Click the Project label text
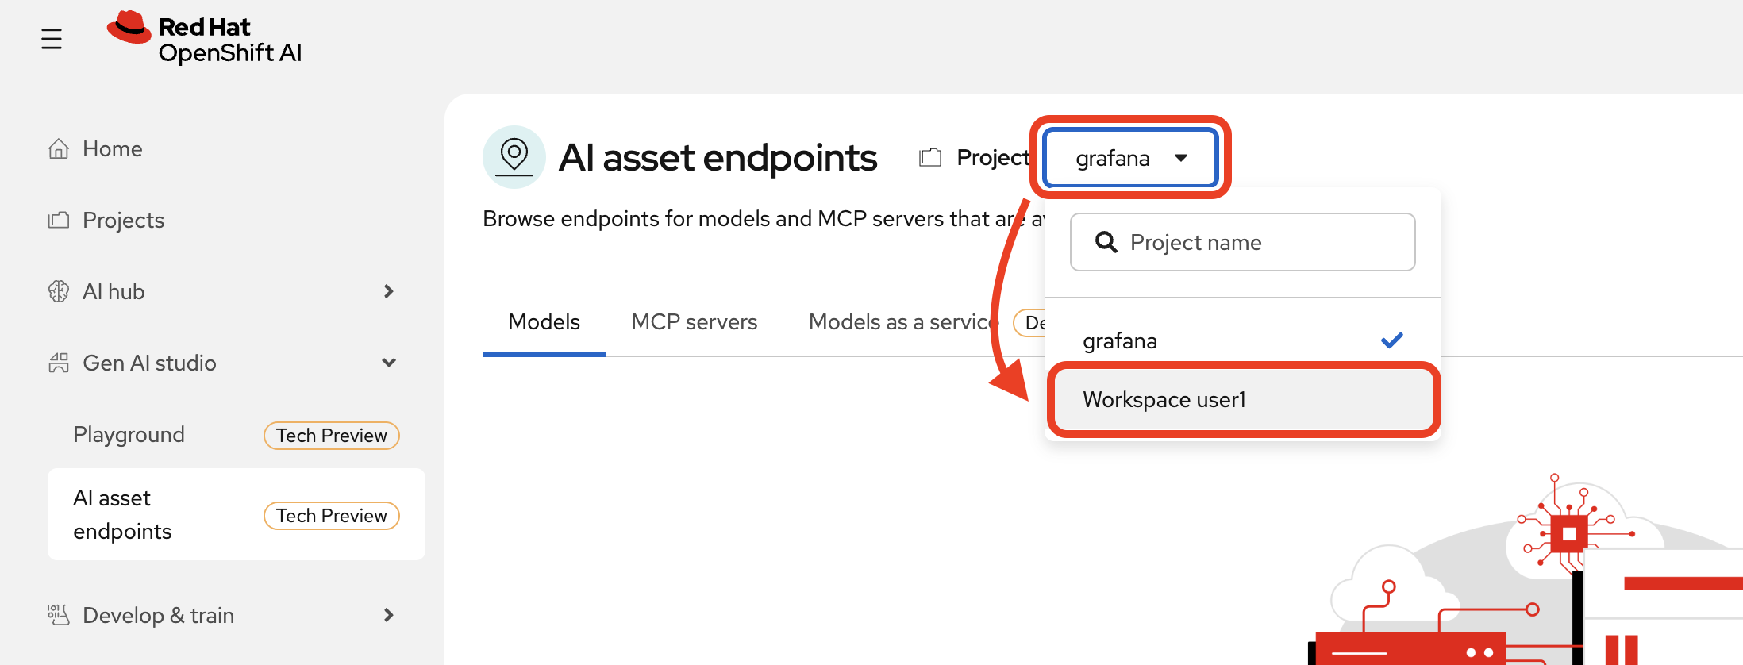This screenshot has height=665, width=1743. tap(993, 157)
